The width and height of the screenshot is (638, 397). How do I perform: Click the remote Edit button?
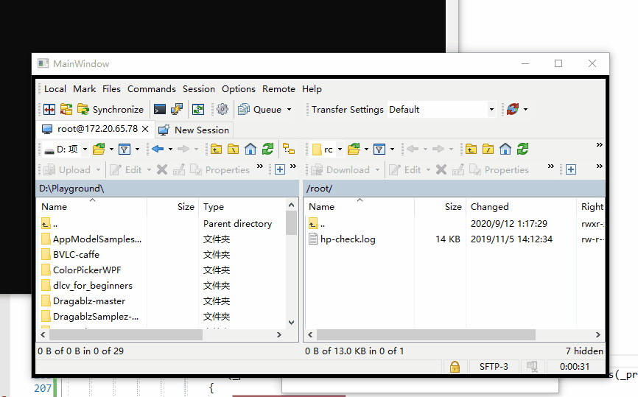pyautogui.click(x=405, y=169)
